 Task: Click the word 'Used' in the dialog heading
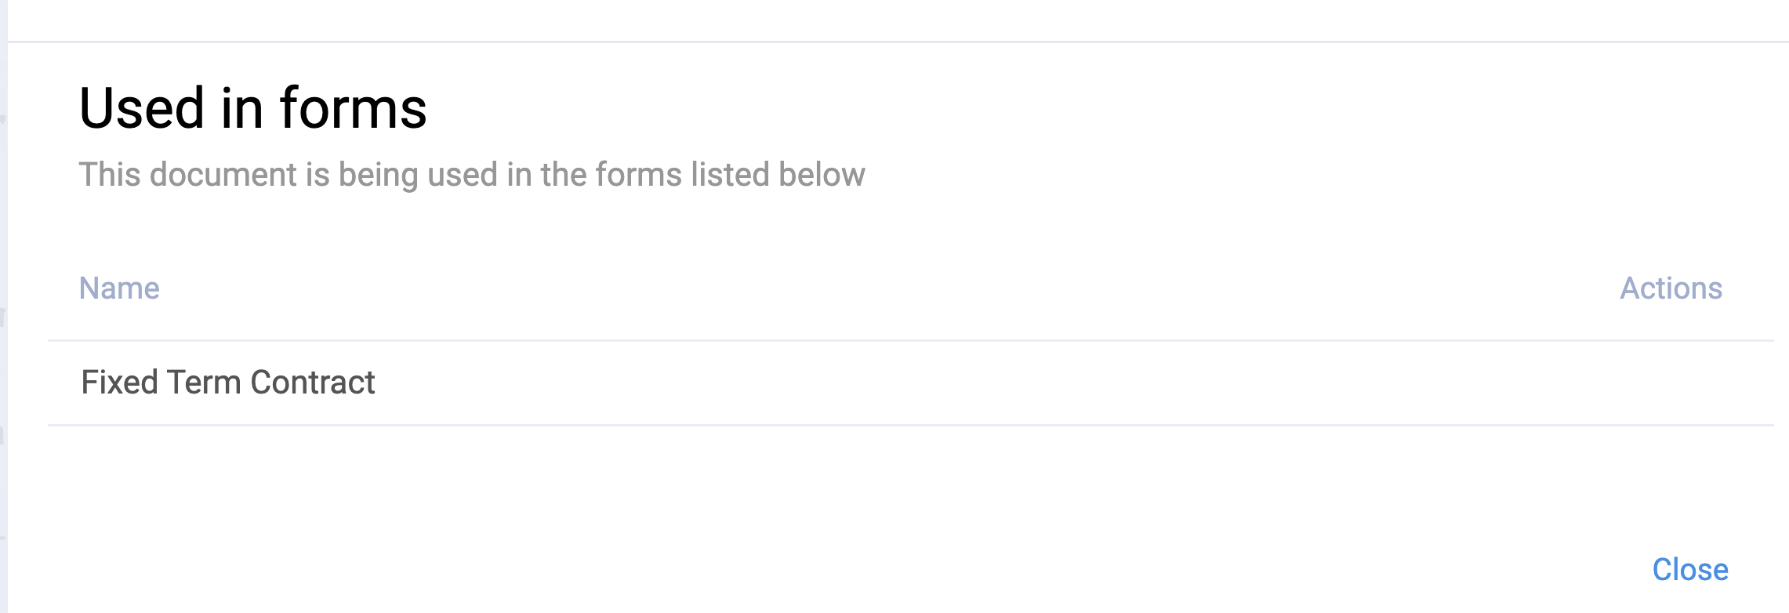[x=142, y=108]
